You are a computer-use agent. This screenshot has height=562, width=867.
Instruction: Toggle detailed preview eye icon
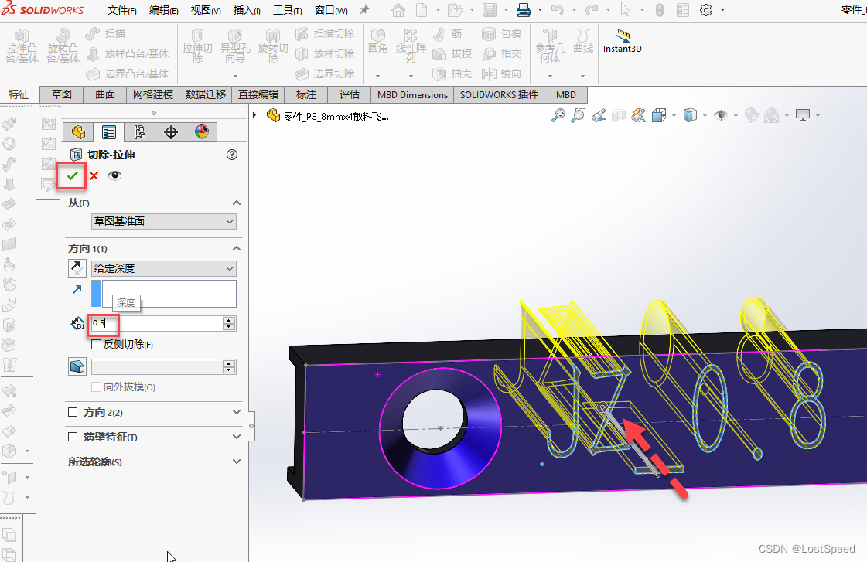tap(114, 175)
